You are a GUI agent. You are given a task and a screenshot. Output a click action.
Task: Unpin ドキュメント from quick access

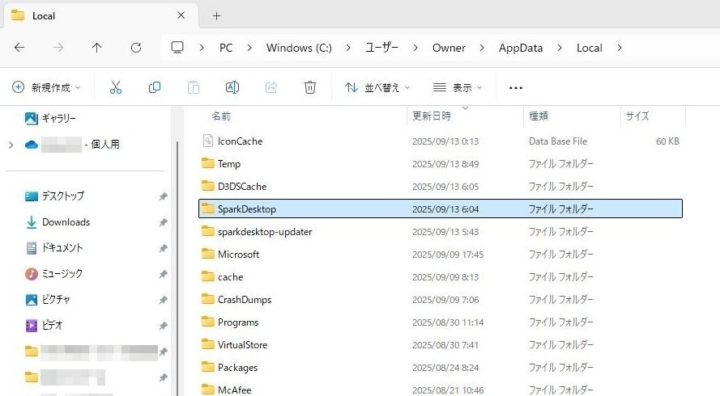pos(163,248)
